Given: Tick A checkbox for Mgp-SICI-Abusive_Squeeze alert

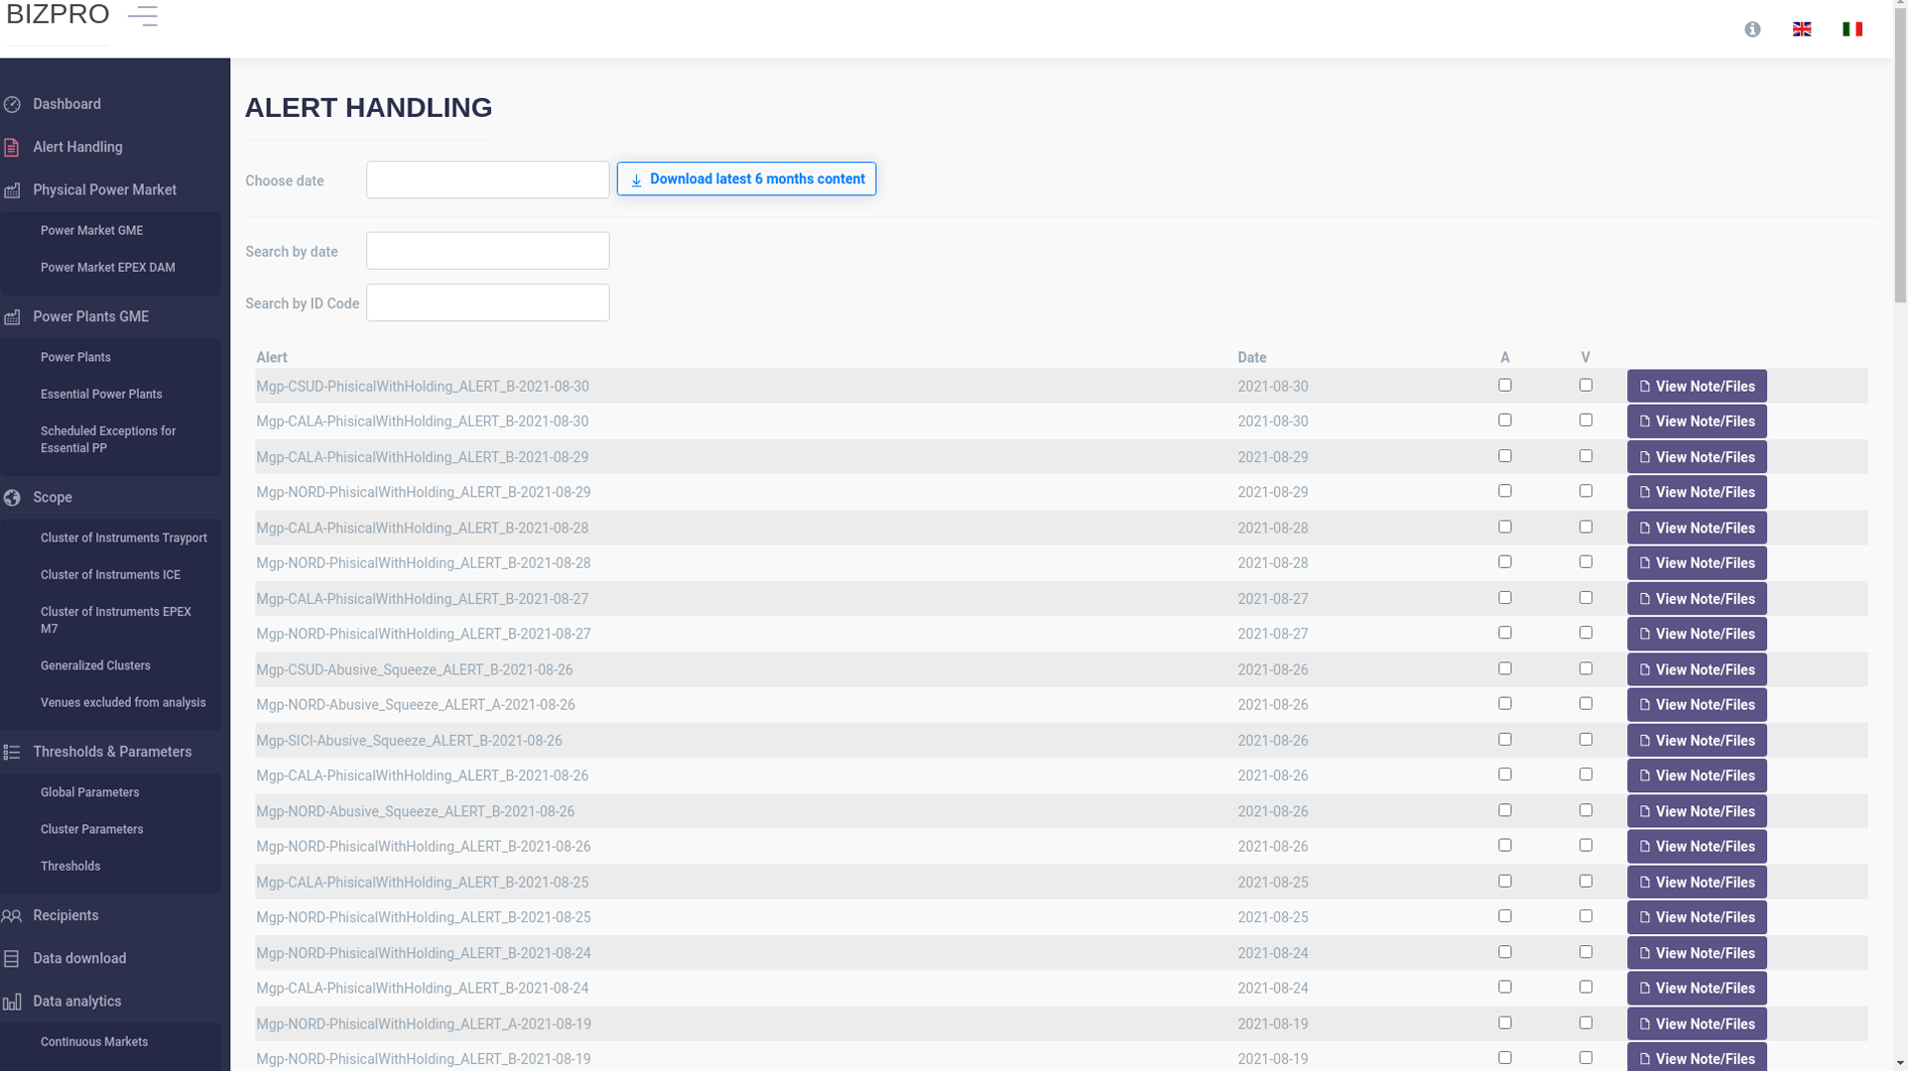Looking at the screenshot, I should tap(1505, 740).
